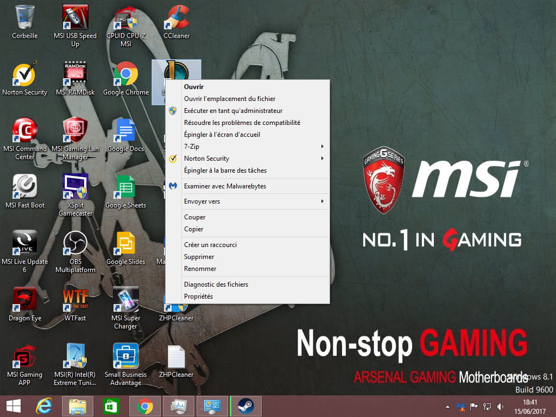Viewport: 556px width, 417px height.
Task: Choose Diagnostic des fichiers
Action: click(x=248, y=285)
